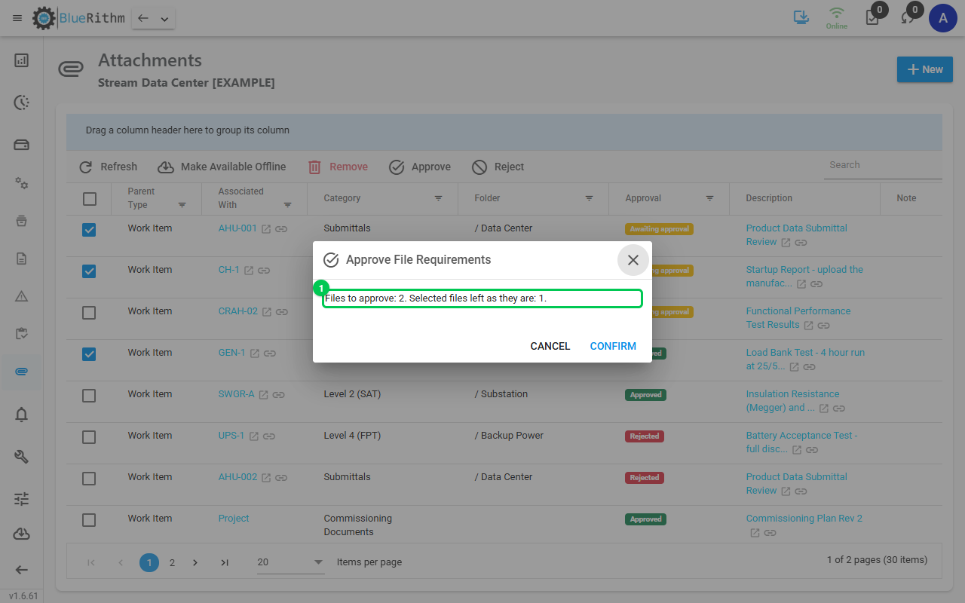Open the user avatar A

943,18
